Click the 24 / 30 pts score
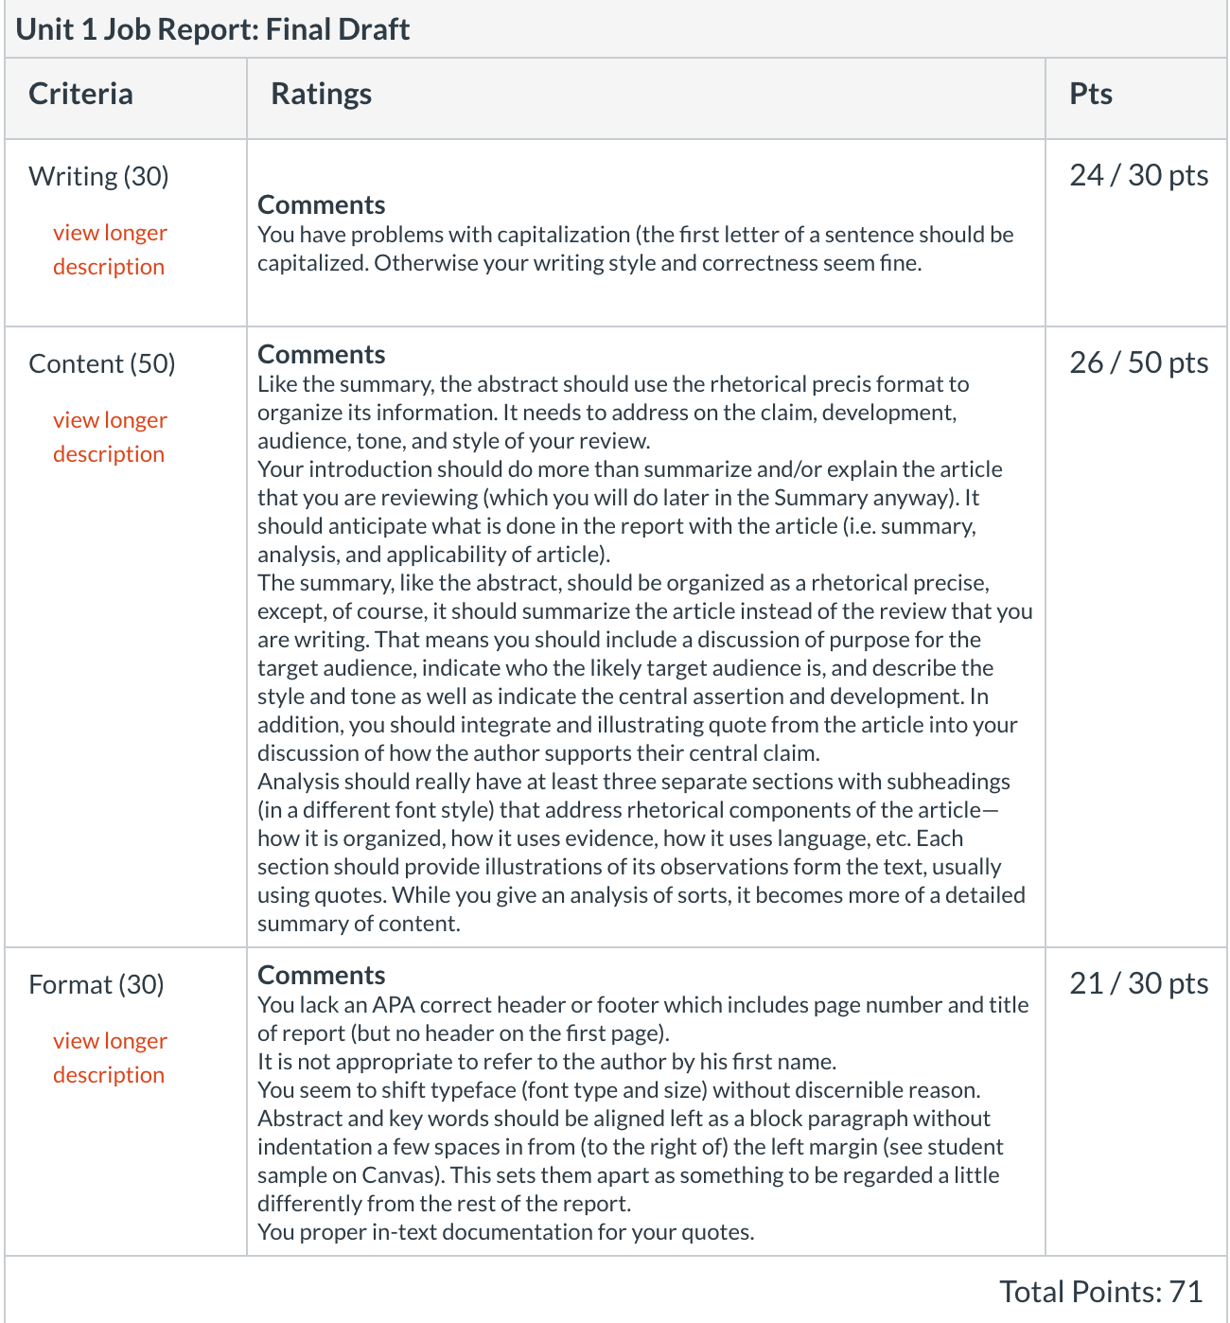The width and height of the screenshot is (1230, 1323). pos(1139,175)
